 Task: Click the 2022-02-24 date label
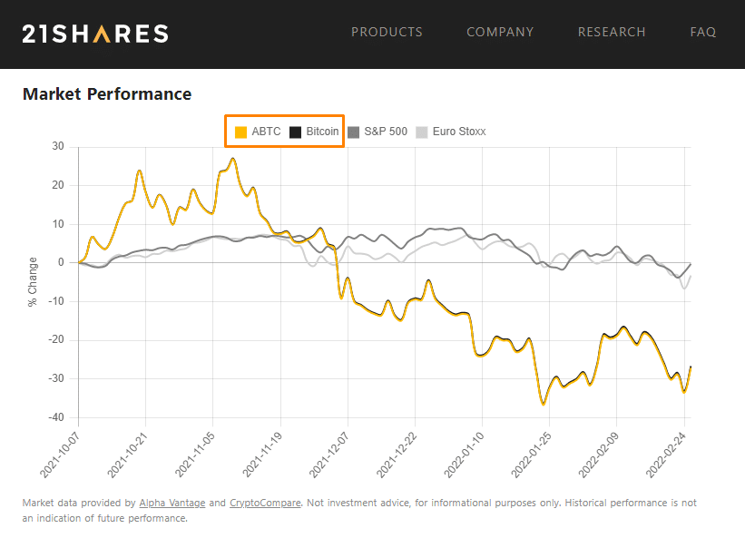click(666, 455)
